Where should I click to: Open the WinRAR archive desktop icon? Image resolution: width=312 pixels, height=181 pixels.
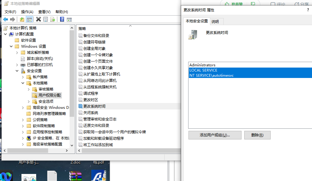click(75, 176)
